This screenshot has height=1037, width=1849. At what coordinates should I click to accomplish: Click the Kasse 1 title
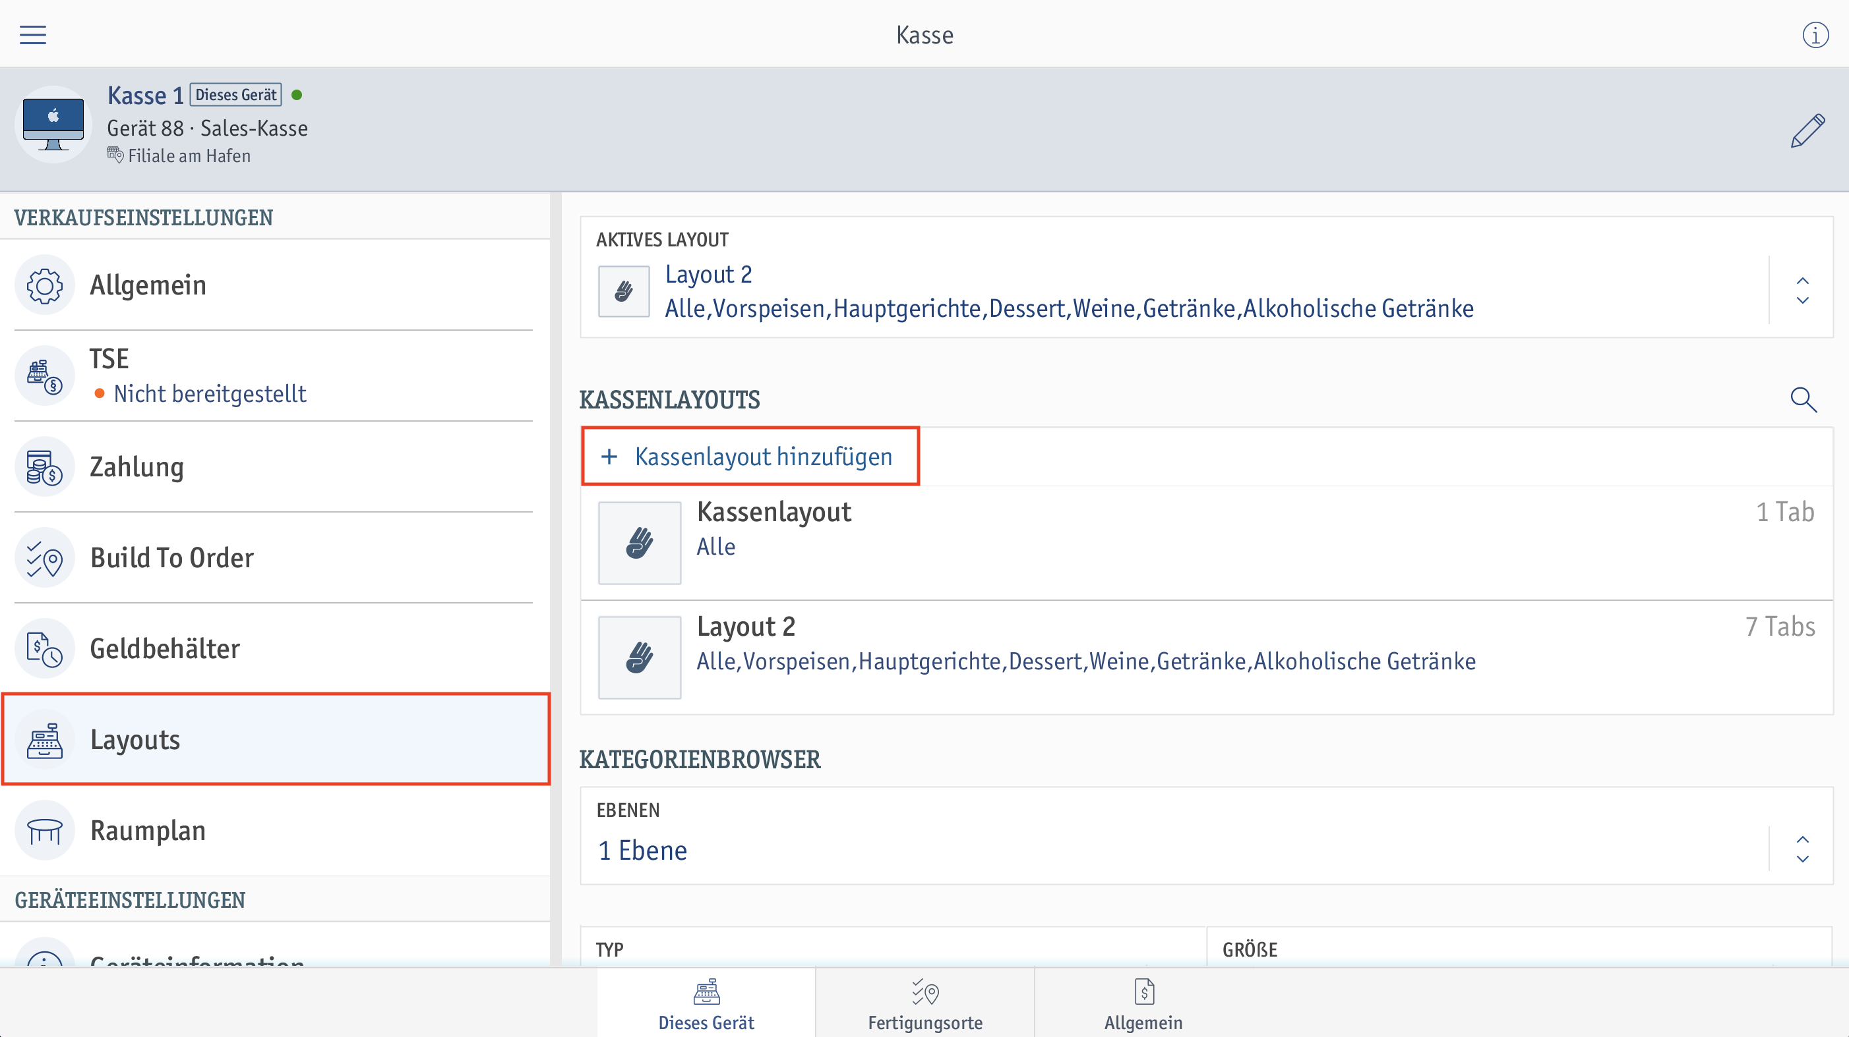145,96
